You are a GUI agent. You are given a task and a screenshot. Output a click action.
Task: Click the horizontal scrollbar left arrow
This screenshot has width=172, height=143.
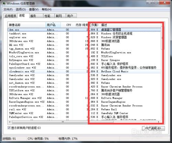(10, 122)
